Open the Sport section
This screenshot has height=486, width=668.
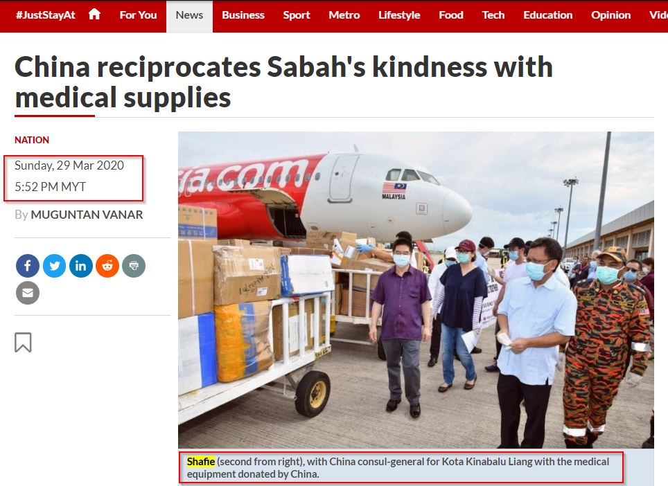click(297, 15)
